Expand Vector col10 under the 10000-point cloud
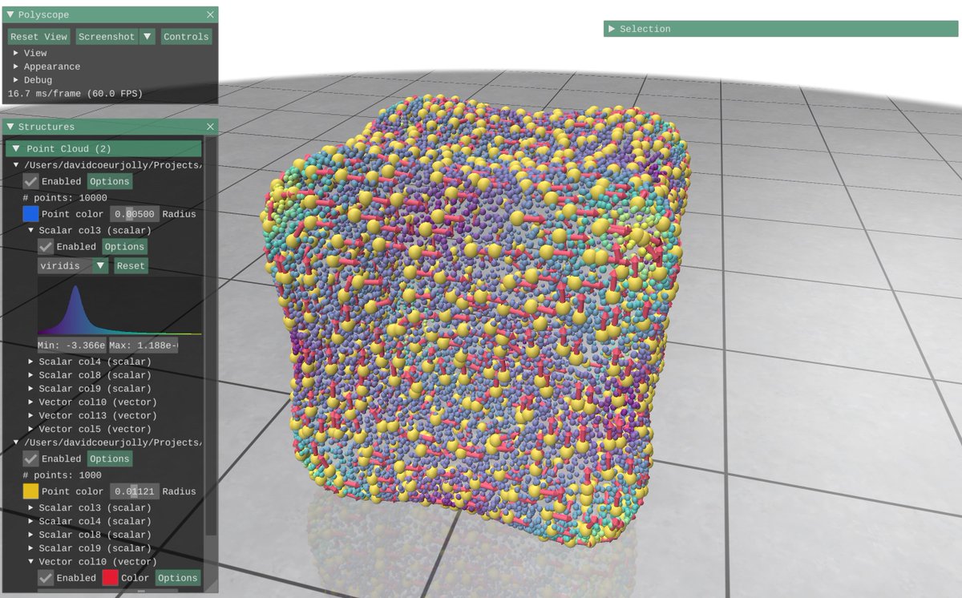 [31, 402]
